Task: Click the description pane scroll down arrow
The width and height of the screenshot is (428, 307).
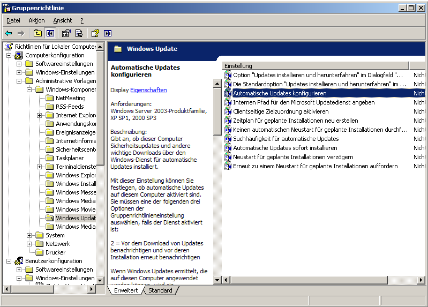Action: (x=217, y=280)
